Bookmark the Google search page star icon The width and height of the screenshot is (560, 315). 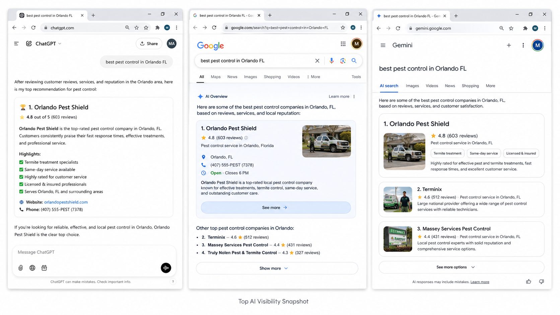[x=343, y=28]
